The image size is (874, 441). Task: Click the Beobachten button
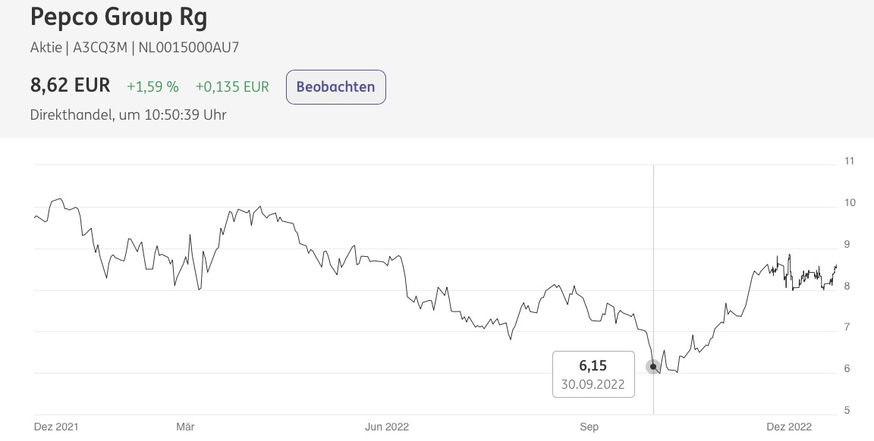tap(335, 87)
